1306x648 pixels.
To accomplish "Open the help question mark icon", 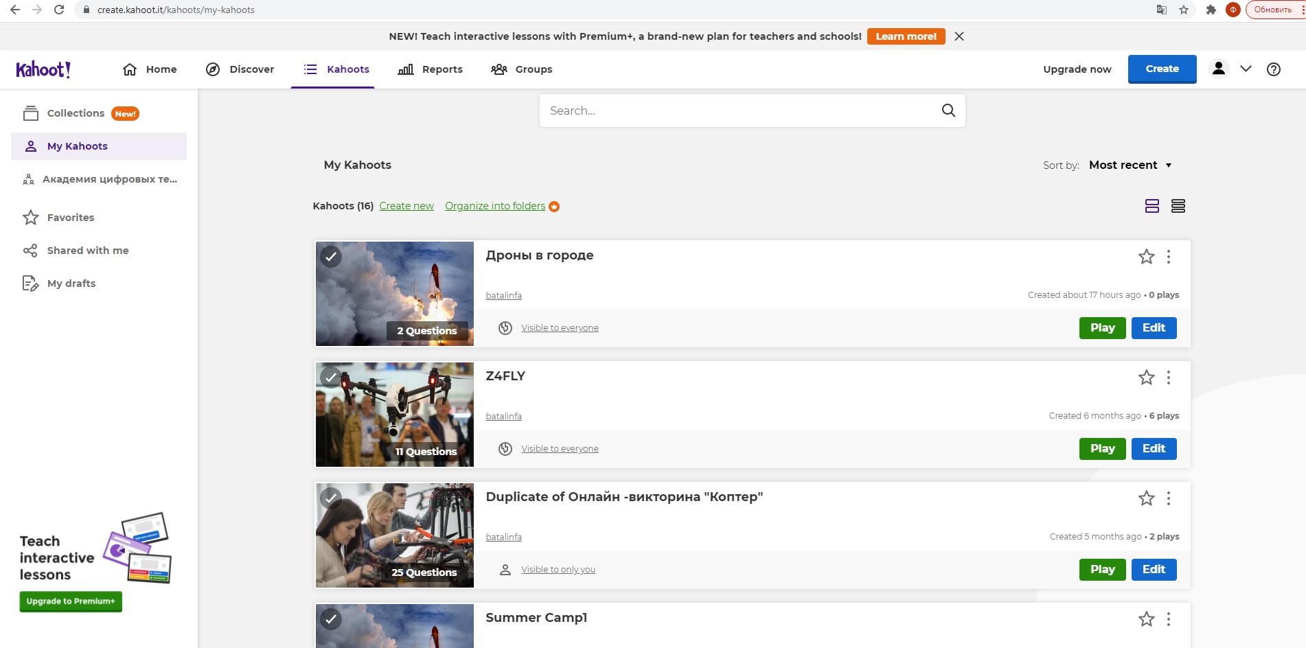I will [x=1274, y=69].
